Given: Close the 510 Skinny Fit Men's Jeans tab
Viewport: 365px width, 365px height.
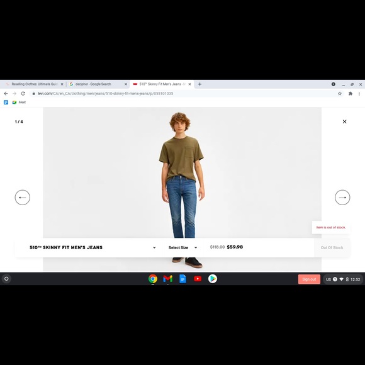Looking at the screenshot, I should (189, 84).
